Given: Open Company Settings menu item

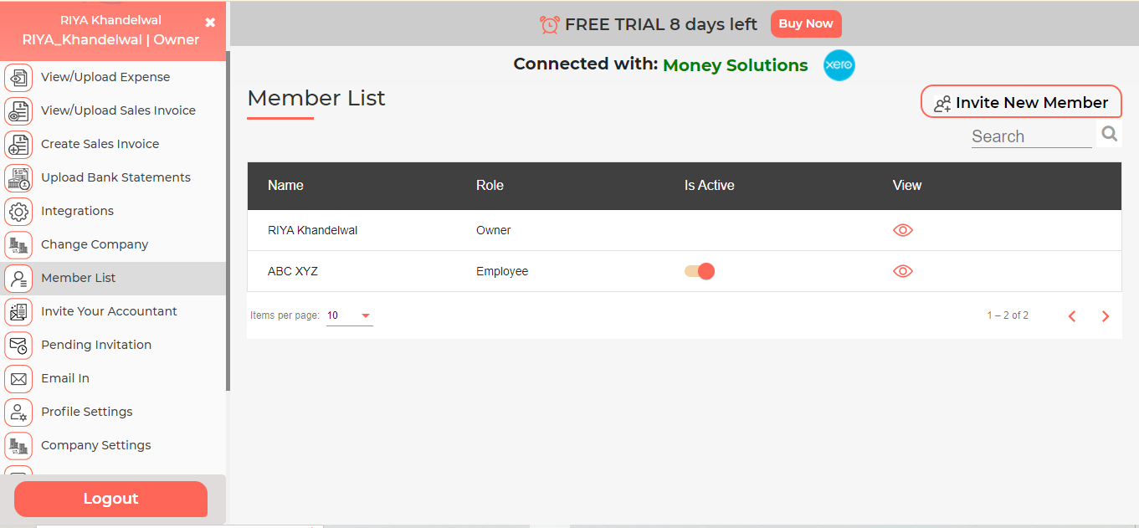Looking at the screenshot, I should click(x=113, y=445).
